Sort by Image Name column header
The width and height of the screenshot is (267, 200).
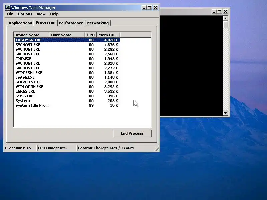pos(31,35)
